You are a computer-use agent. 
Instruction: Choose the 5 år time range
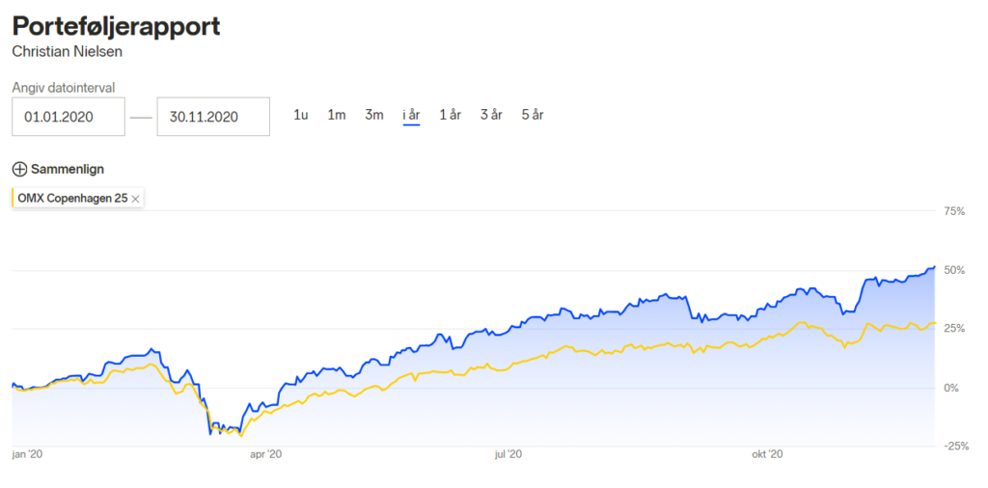[533, 115]
